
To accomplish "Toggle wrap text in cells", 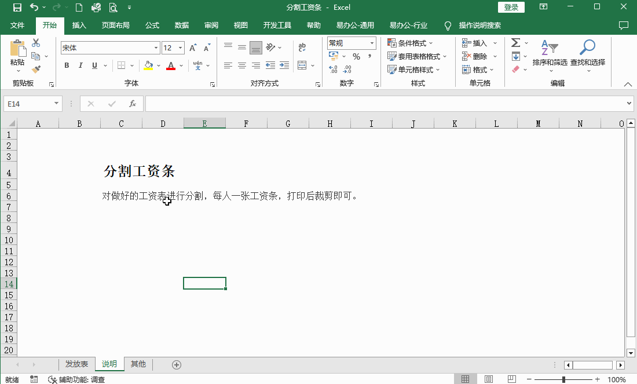I will (x=302, y=47).
